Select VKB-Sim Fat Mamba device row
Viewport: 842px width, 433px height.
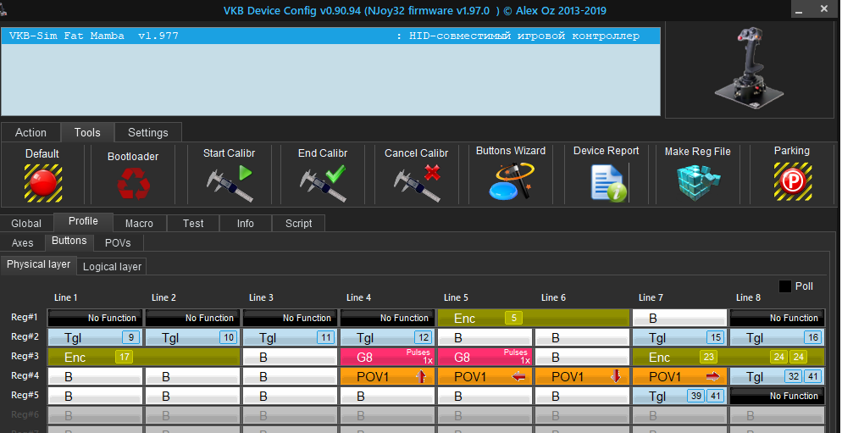tap(330, 36)
